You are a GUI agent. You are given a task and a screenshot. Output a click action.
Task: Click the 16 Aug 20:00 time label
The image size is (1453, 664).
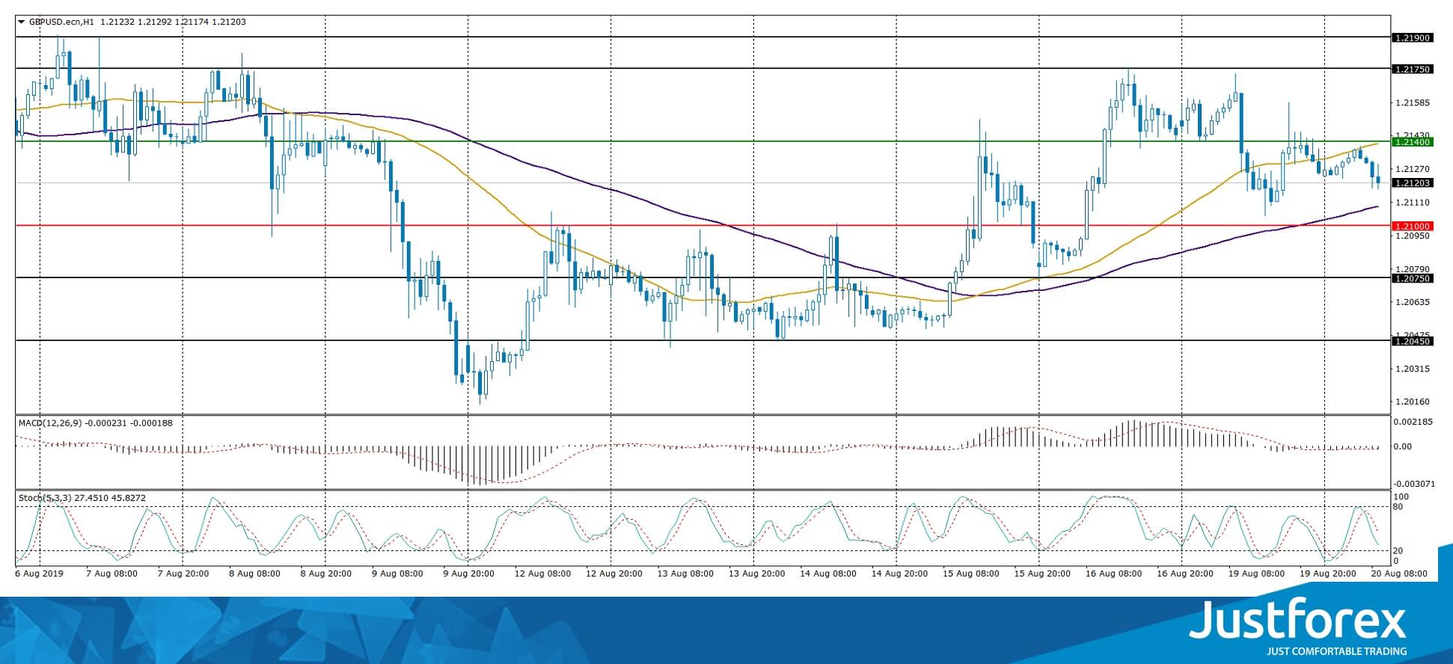click(x=1185, y=574)
